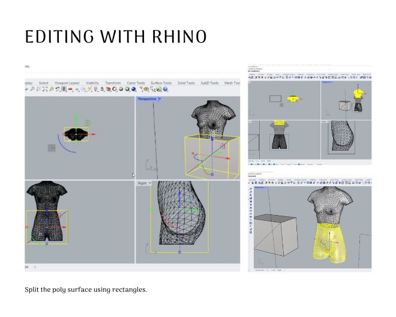Open the Right viewport dropdown arrow
Viewport: 396px width, 317px height.
point(150,183)
